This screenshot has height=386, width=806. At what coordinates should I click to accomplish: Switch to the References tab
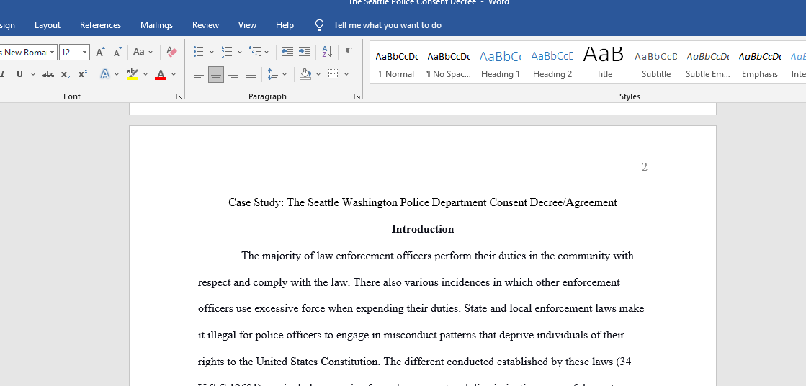point(100,25)
